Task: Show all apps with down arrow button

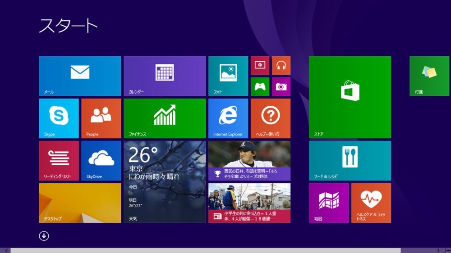Action: point(44,236)
